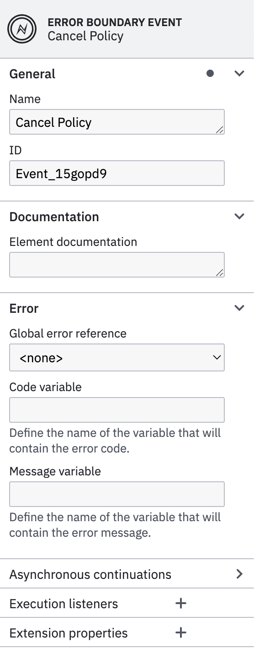Image resolution: width=254 pixels, height=654 pixels.
Task: Click the Documentation section title
Action: (x=54, y=217)
